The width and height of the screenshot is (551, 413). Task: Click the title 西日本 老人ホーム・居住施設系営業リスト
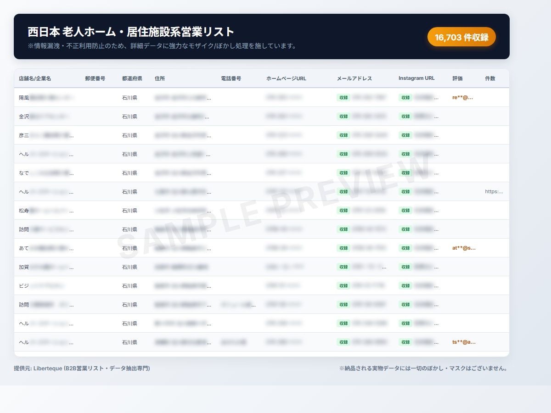(x=131, y=32)
